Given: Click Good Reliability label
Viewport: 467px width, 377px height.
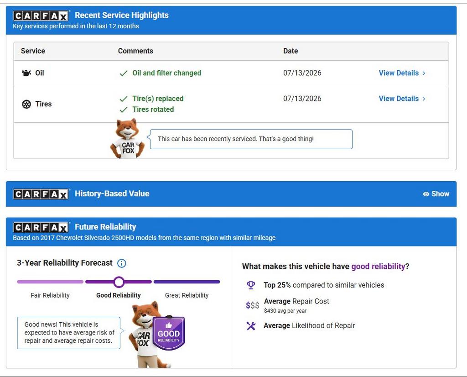Looking at the screenshot, I should click(119, 295).
